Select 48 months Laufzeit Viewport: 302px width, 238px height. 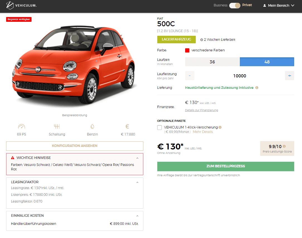267,62
